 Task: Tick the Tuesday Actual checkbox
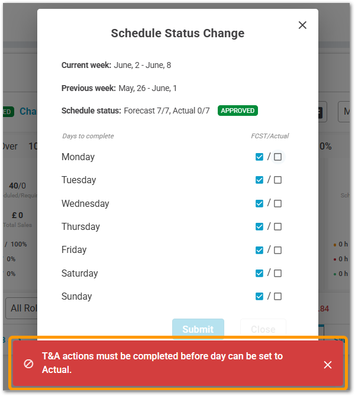[277, 180]
